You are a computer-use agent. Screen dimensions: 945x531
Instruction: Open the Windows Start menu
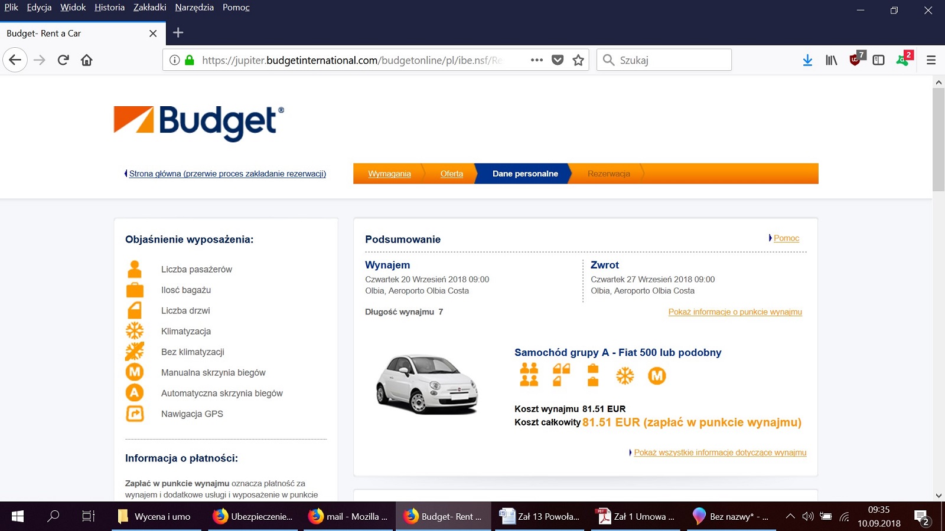(x=18, y=516)
